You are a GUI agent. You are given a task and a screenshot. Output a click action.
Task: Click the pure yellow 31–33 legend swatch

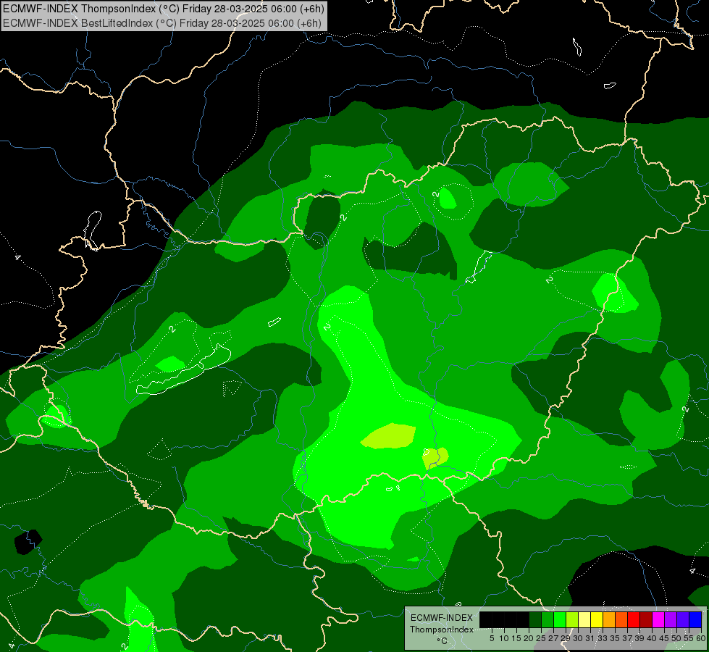(597, 619)
